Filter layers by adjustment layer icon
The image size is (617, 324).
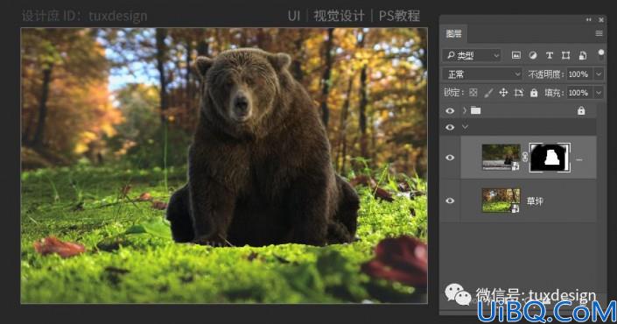tap(532, 55)
